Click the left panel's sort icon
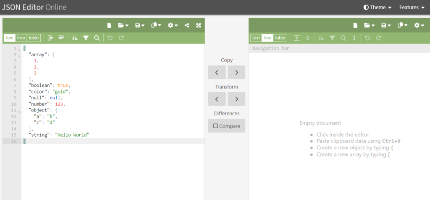Screen dimensions: 430x200 [x=75, y=38]
